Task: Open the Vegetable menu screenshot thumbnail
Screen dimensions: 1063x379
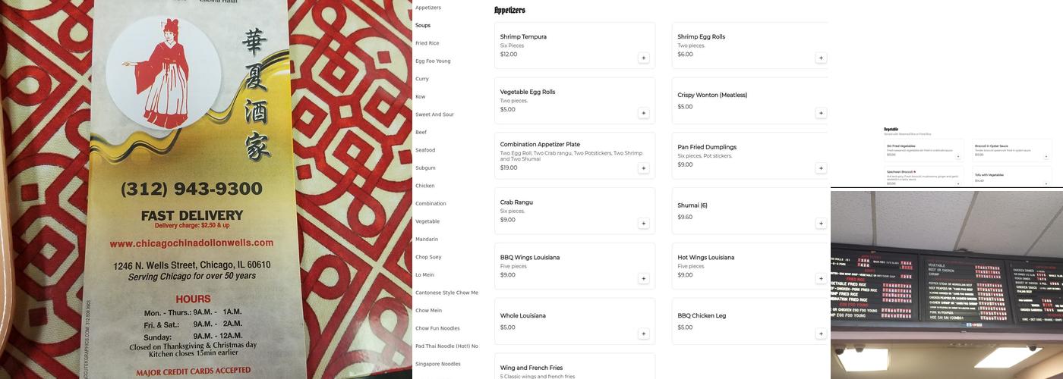Action: coord(947,94)
